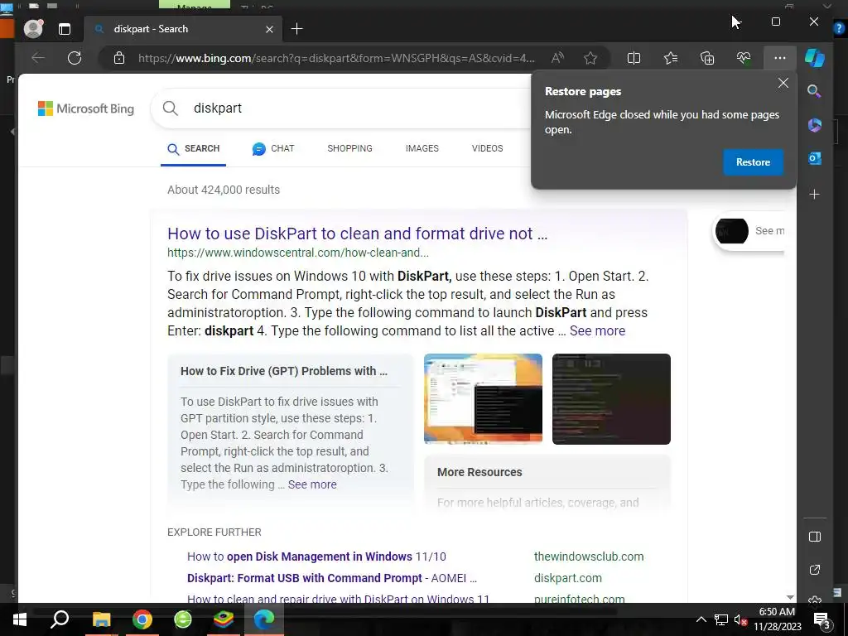
Task: Open the desktop screenshot thumbnail
Action: click(483, 399)
